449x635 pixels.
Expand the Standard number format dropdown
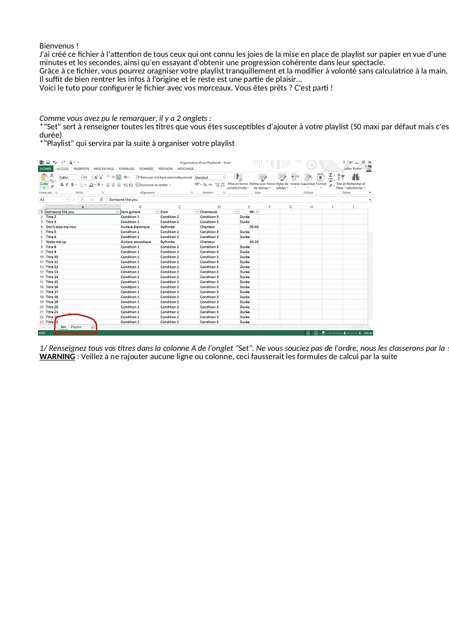coord(224,177)
